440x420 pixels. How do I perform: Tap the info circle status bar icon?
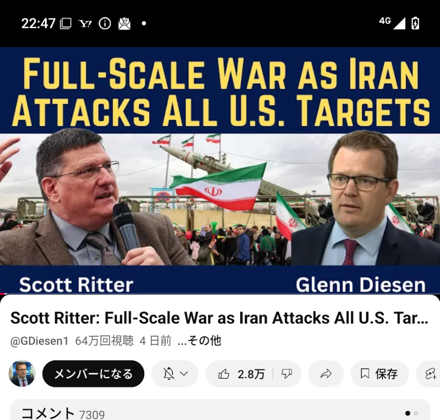tap(105, 24)
